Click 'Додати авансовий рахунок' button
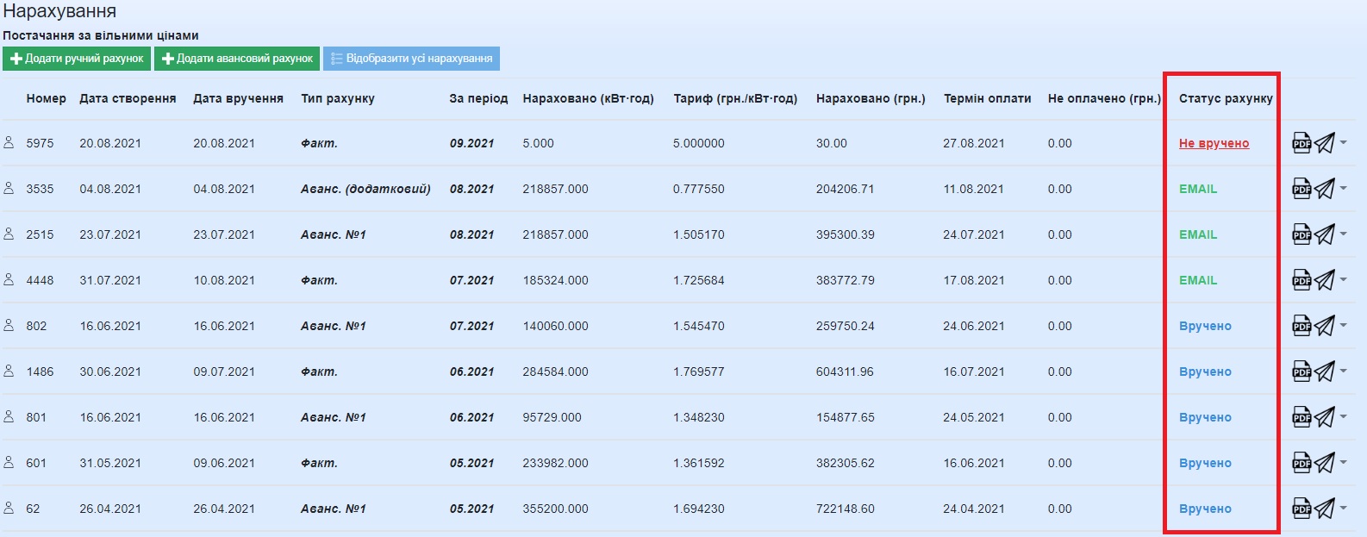Viewport: 1367px width, 537px height. pos(237,59)
